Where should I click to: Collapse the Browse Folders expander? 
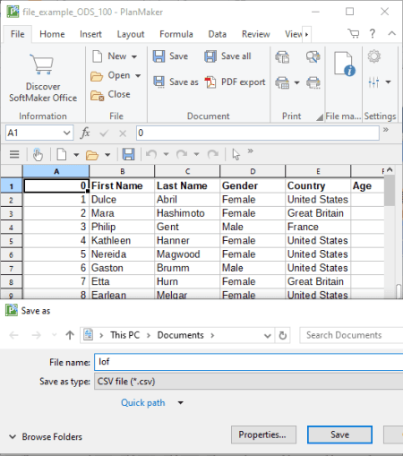pos(13,437)
